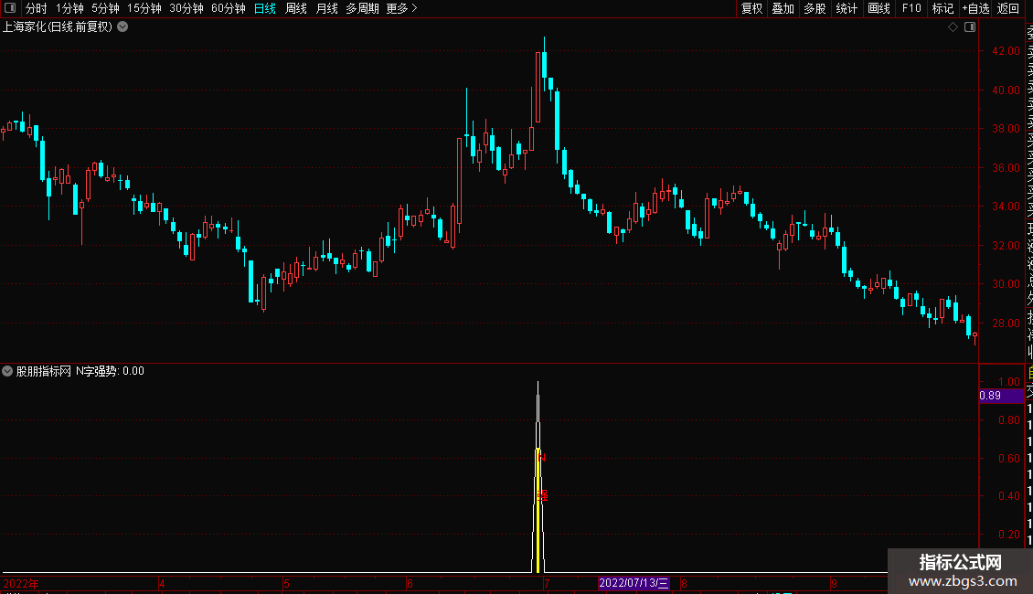Open the 画线 drawing tools

pyautogui.click(x=879, y=8)
